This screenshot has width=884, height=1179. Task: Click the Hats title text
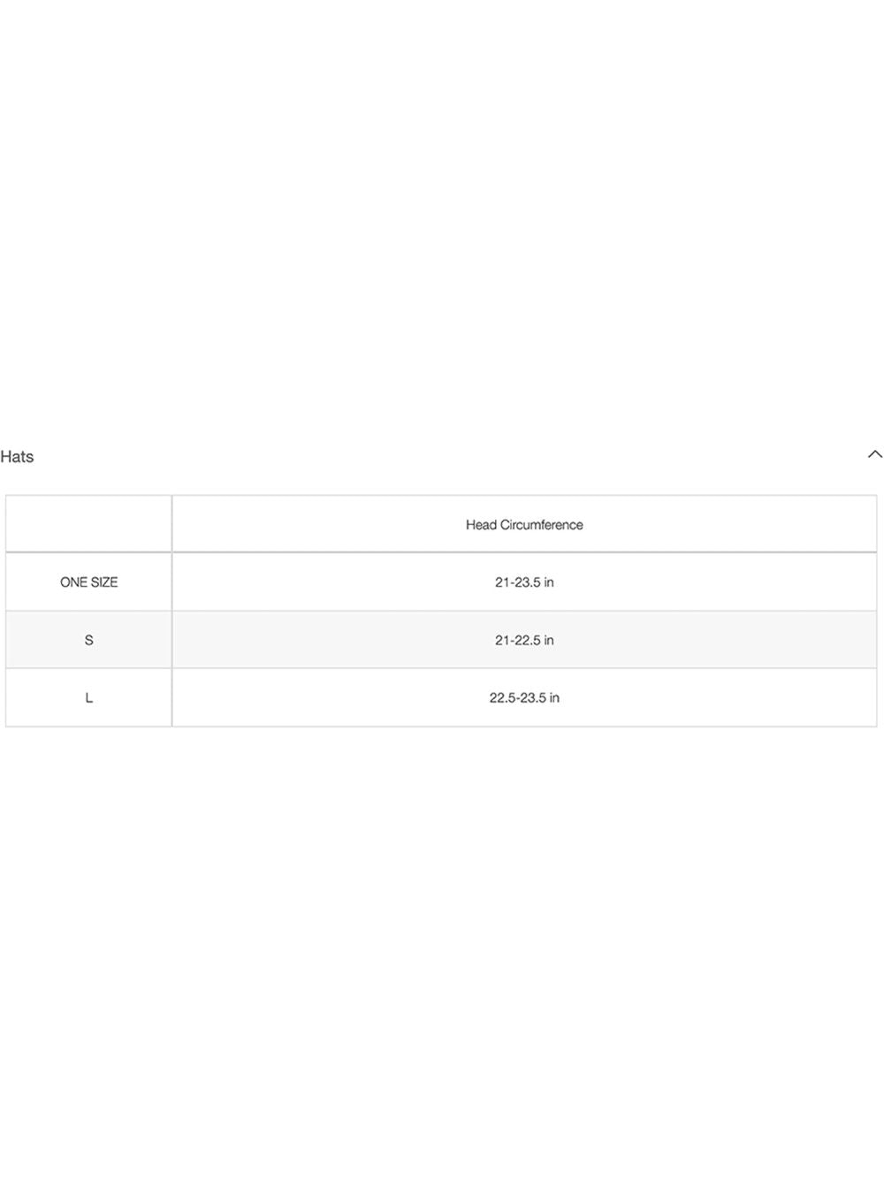pos(17,457)
